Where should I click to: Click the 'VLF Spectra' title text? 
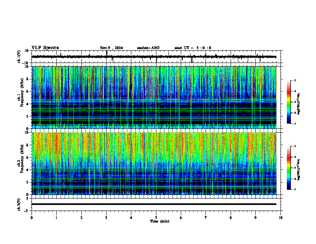[45, 48]
